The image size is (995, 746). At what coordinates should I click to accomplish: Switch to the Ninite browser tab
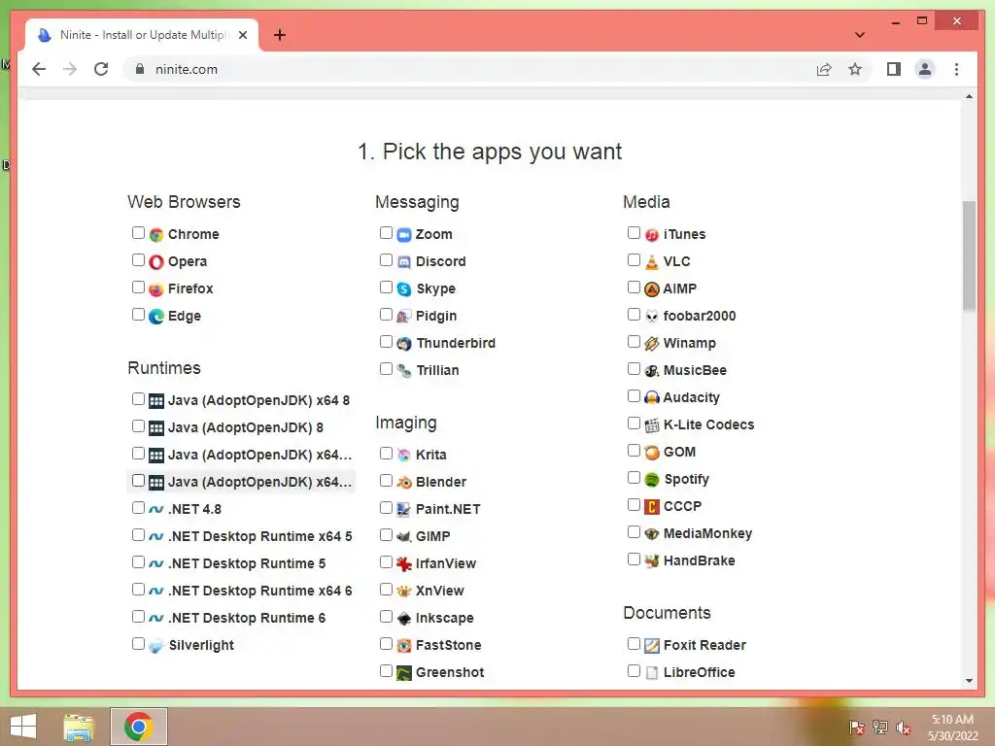[142, 35]
